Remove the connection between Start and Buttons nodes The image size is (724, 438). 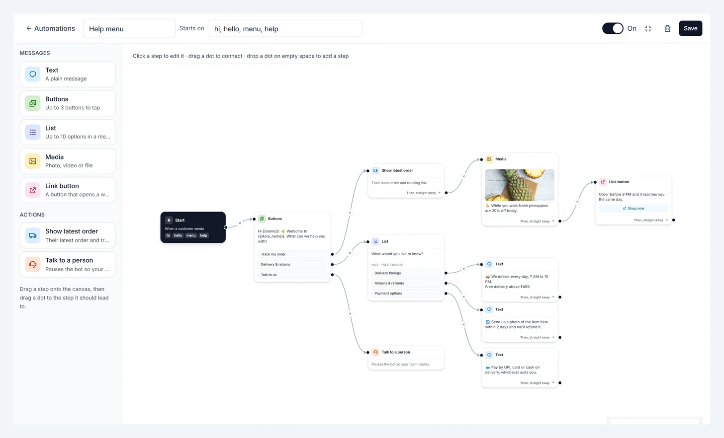pyautogui.click(x=240, y=223)
